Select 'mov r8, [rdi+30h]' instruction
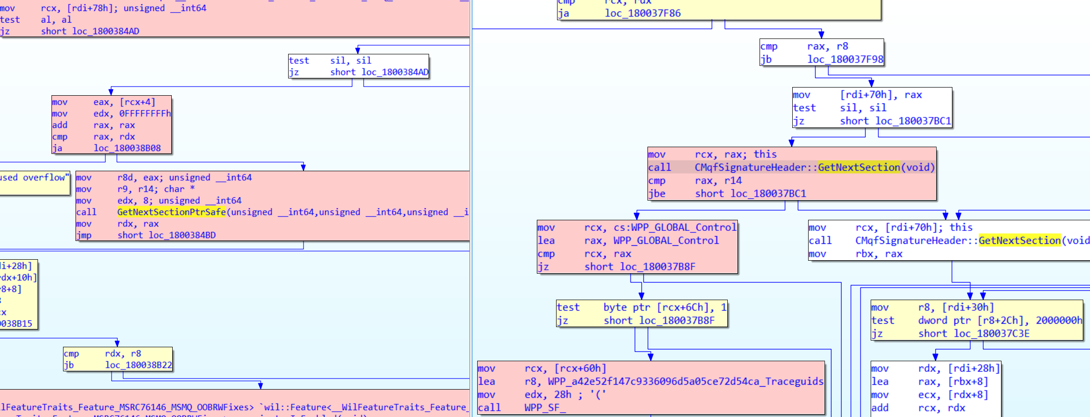1090x417 pixels. [932, 307]
